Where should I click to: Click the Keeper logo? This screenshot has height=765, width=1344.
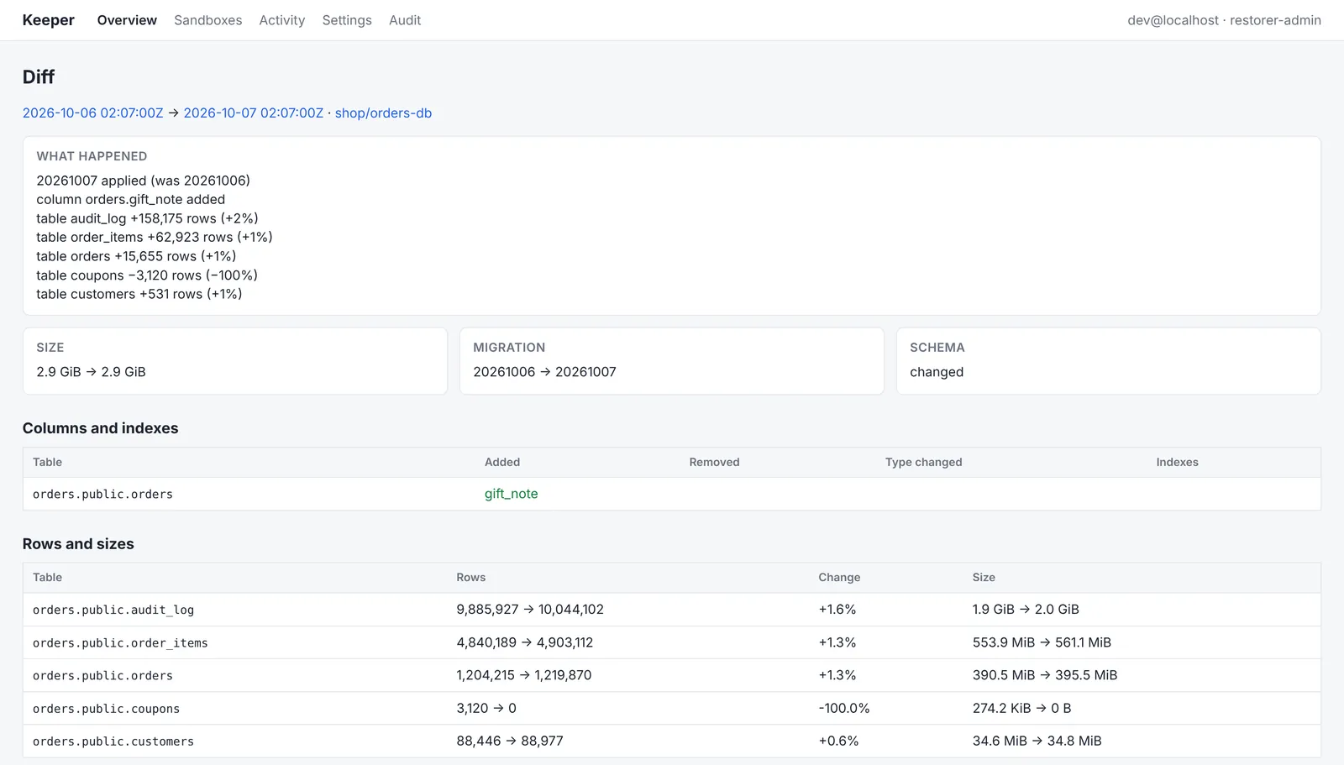tap(49, 20)
